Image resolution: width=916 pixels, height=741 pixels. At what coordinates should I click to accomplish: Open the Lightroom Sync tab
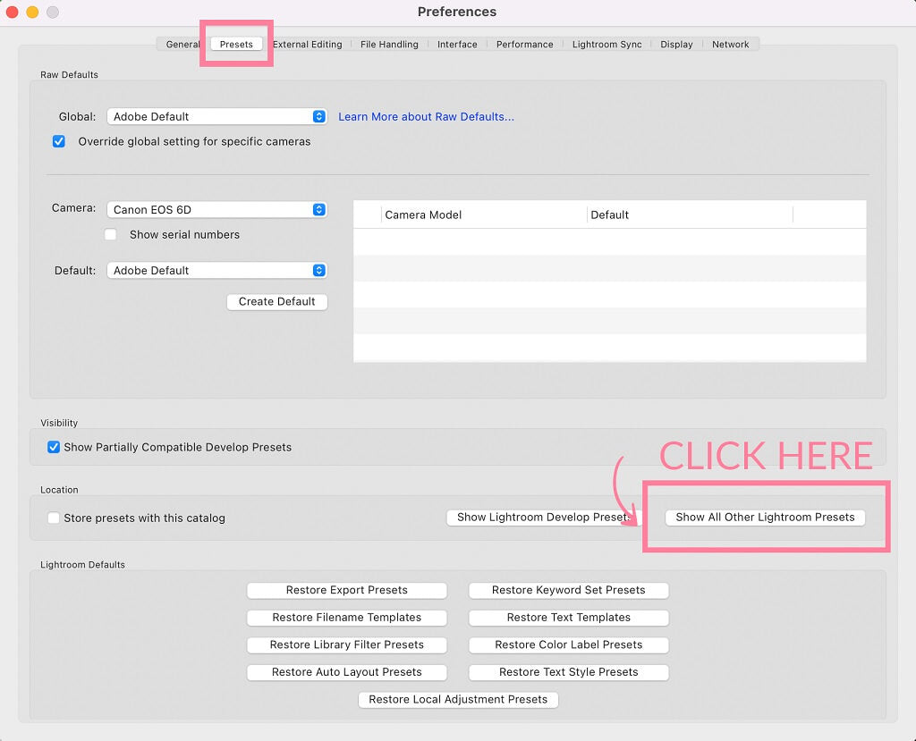coord(606,45)
